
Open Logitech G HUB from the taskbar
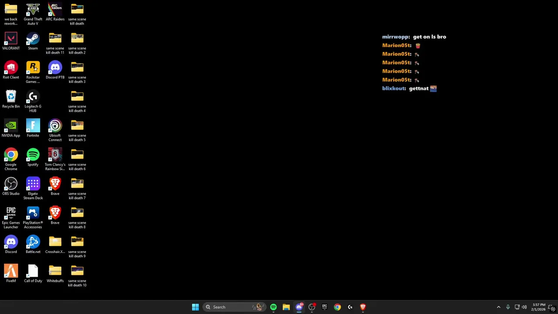(x=350, y=307)
